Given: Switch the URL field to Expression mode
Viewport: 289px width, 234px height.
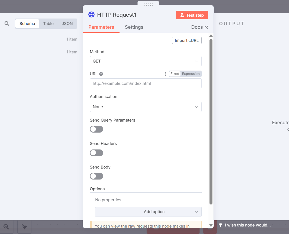Looking at the screenshot, I should click(x=191, y=74).
